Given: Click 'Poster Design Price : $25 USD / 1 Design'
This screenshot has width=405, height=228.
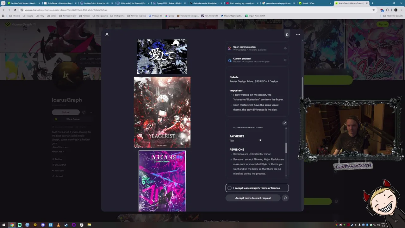Looking at the screenshot, I should click(254, 81).
